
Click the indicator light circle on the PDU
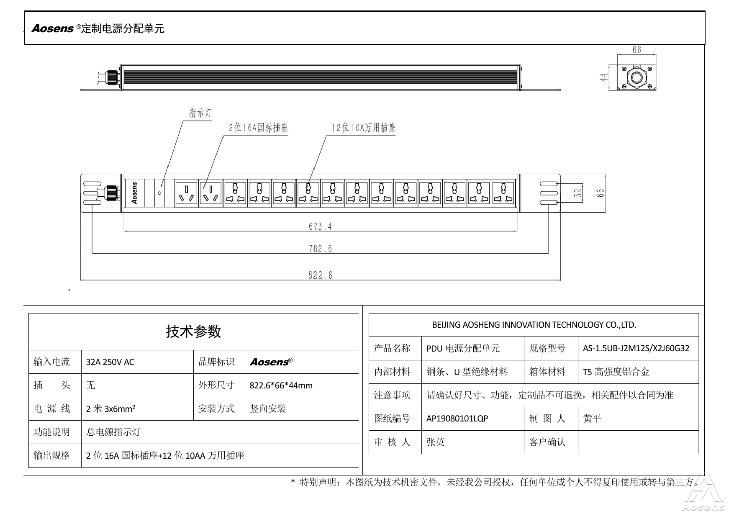[x=159, y=193]
